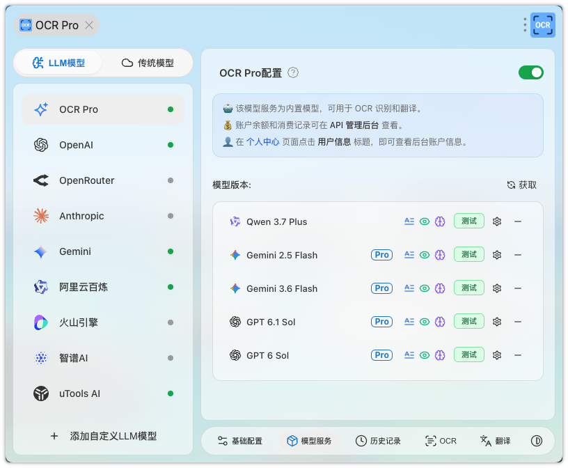The height and width of the screenshot is (468, 568).
Task: Click 测试 button for Qwen 3.7 Plus
Action: click(x=468, y=221)
